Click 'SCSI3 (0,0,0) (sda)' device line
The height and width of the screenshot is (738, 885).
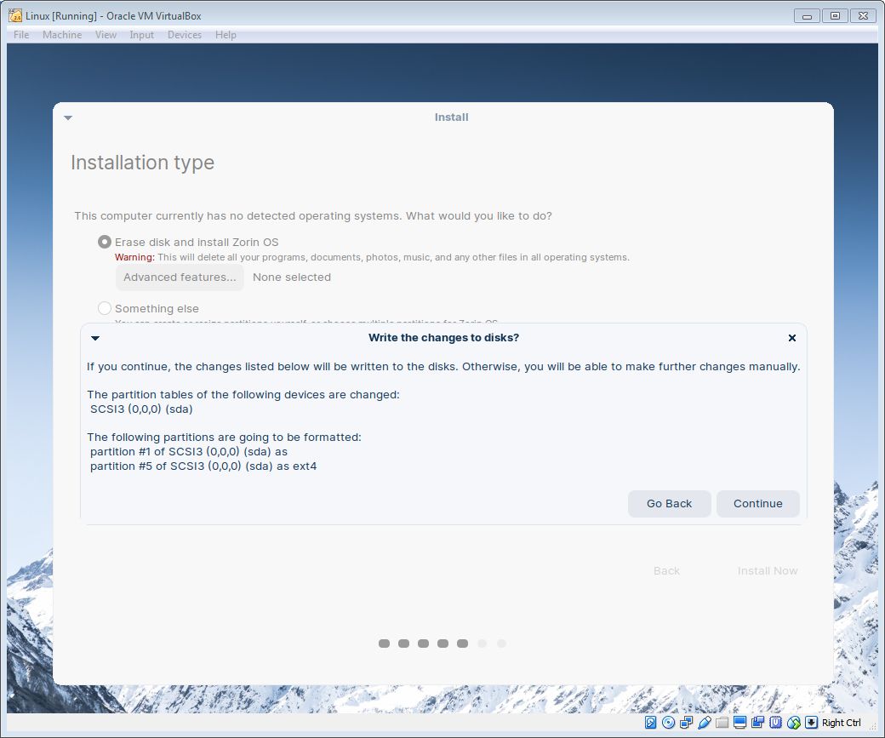pos(141,409)
